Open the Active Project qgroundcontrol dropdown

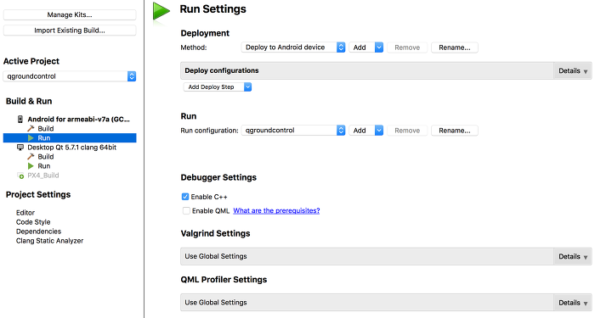[70, 76]
